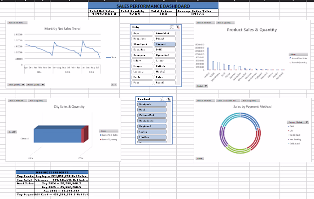
Task: Filter City slicer by Agra
Action: pos(142,33)
